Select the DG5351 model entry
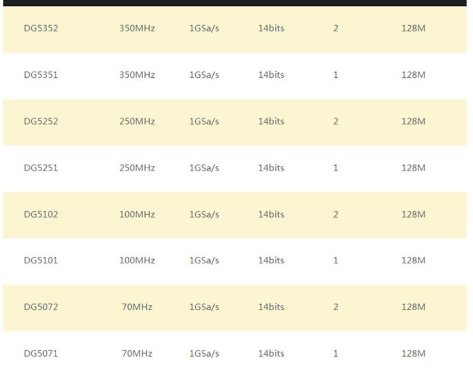473x386 pixels. [41, 75]
